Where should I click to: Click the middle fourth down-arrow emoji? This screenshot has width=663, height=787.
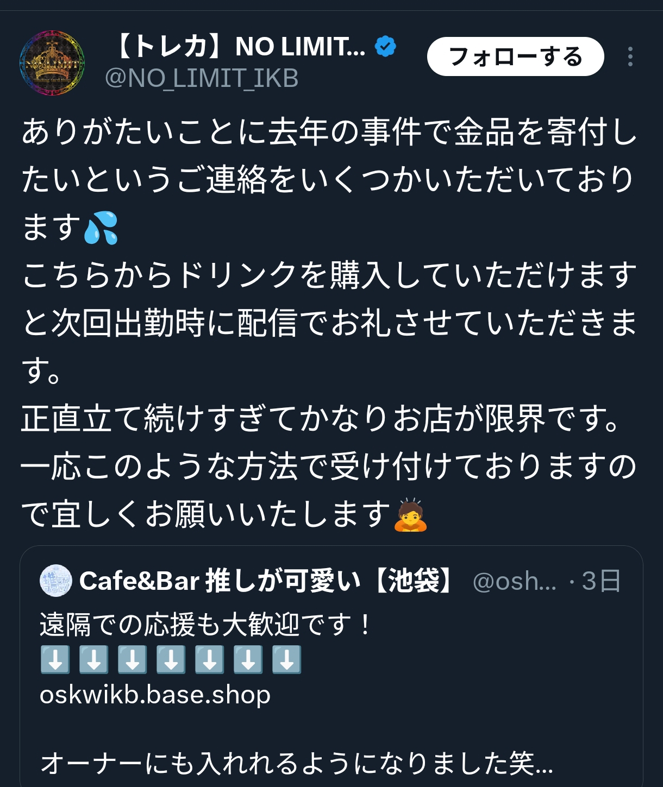click(x=171, y=660)
